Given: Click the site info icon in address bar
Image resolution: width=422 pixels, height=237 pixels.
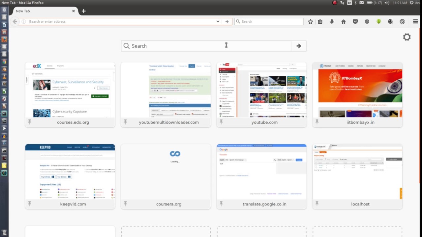Looking at the screenshot, I should [x=24, y=21].
